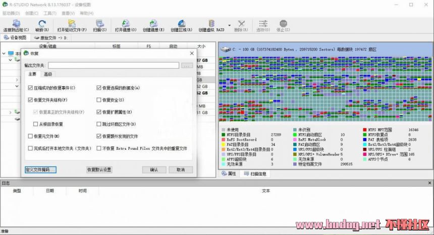Click the 定义文件掩码... button
Viewport: 434px width, 235px height.
point(41,169)
